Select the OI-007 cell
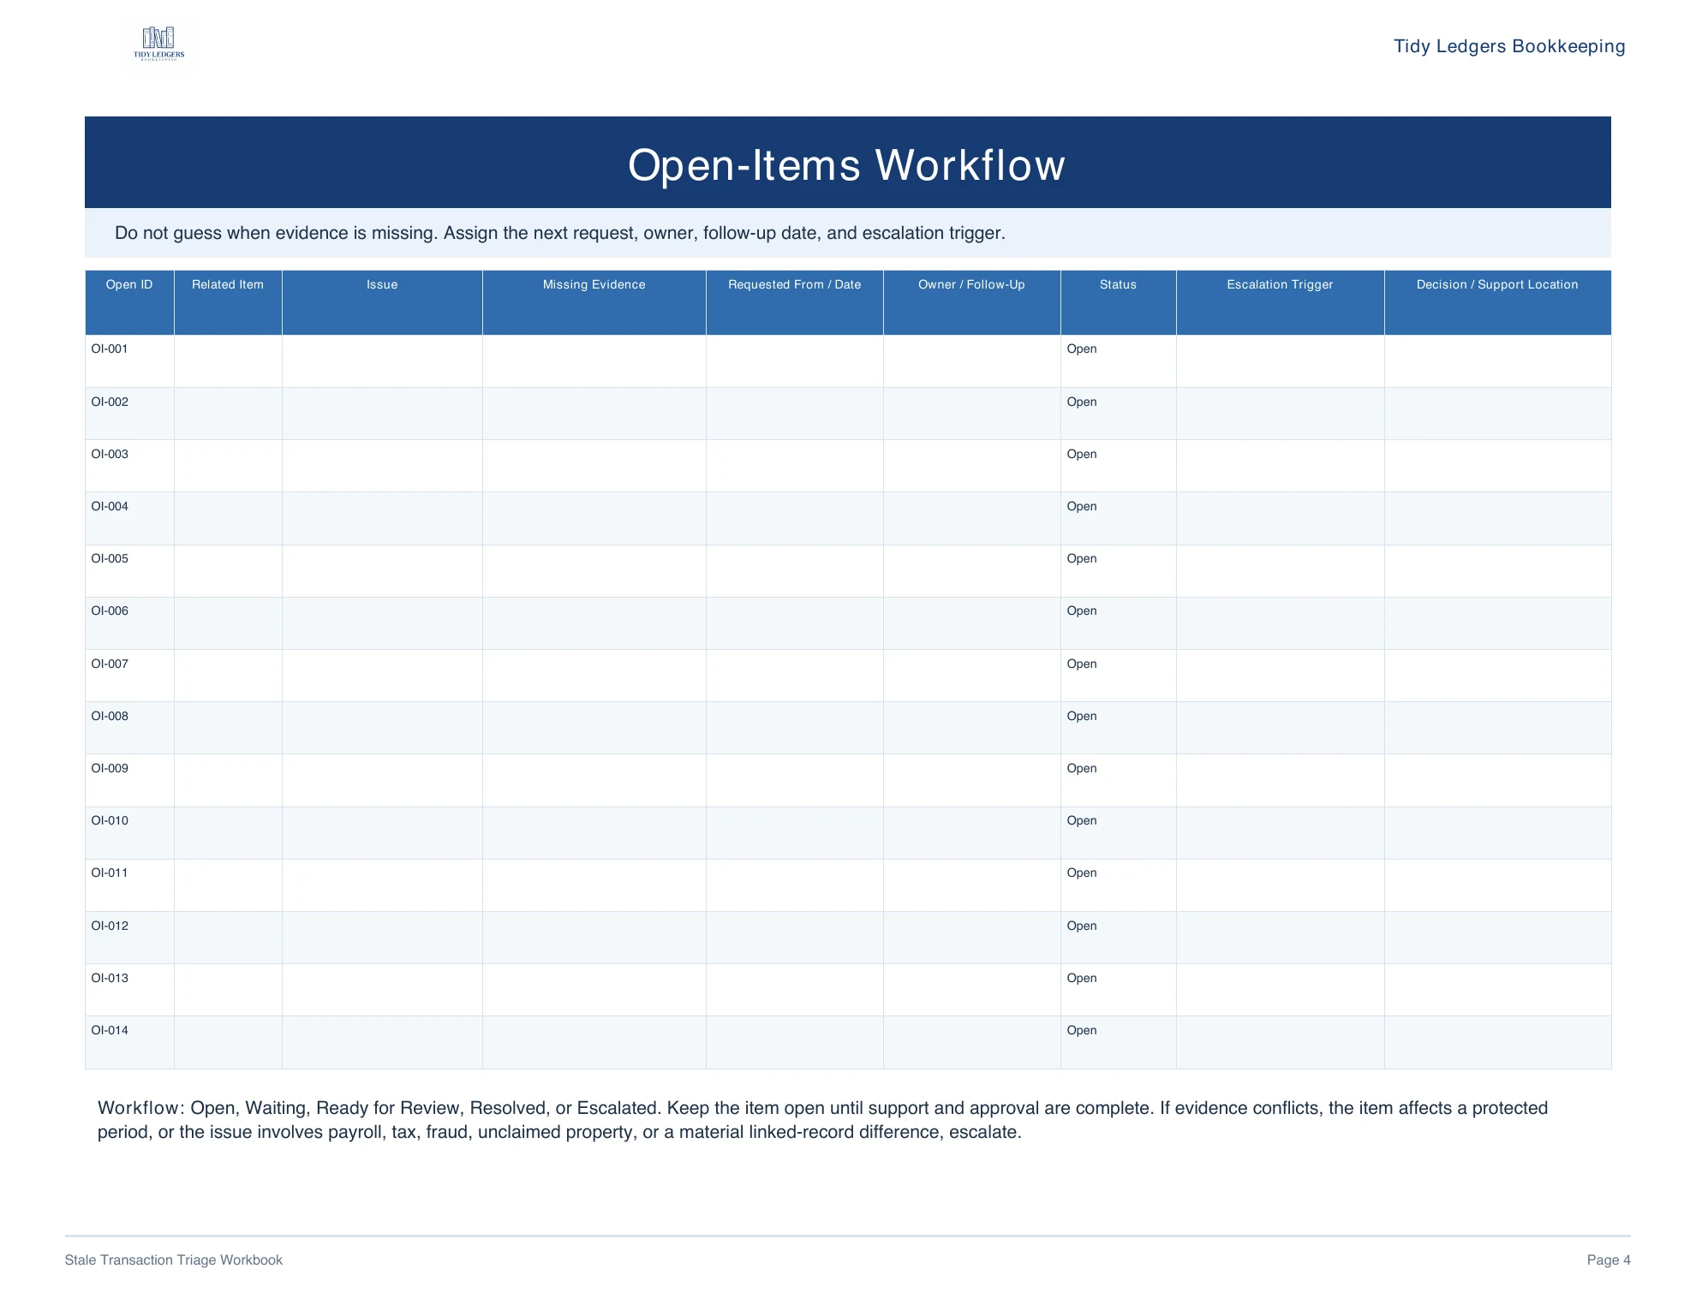The width and height of the screenshot is (1696, 1310). coord(129,676)
